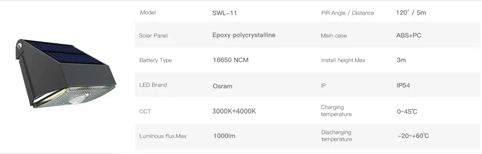Select the Epoxy polycrystalline text
This screenshot has width=482, height=154.
pyautogui.click(x=244, y=35)
